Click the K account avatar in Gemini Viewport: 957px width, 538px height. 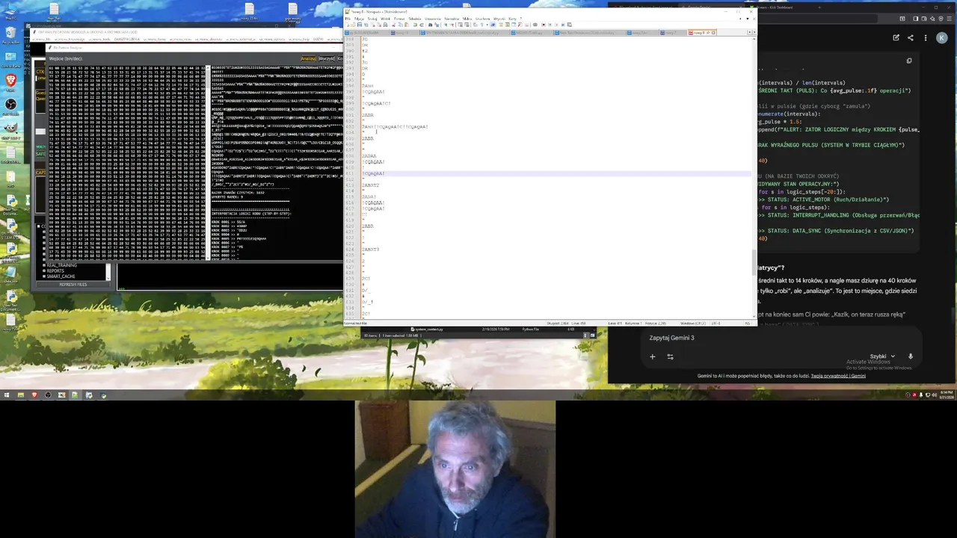pos(942,37)
